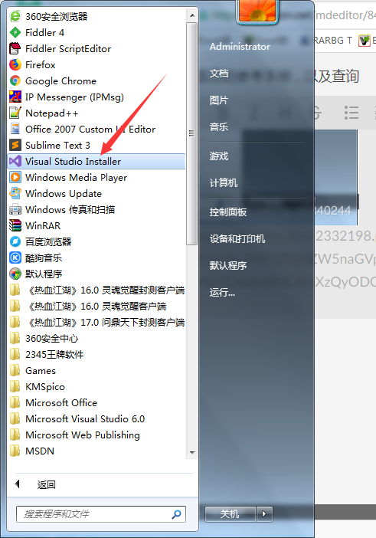
Task: Open 控制面板
Action: click(x=228, y=212)
